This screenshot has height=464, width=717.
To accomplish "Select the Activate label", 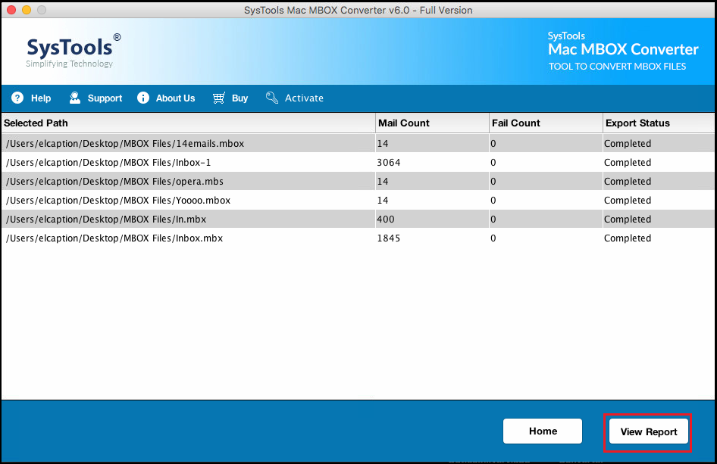I will point(304,98).
